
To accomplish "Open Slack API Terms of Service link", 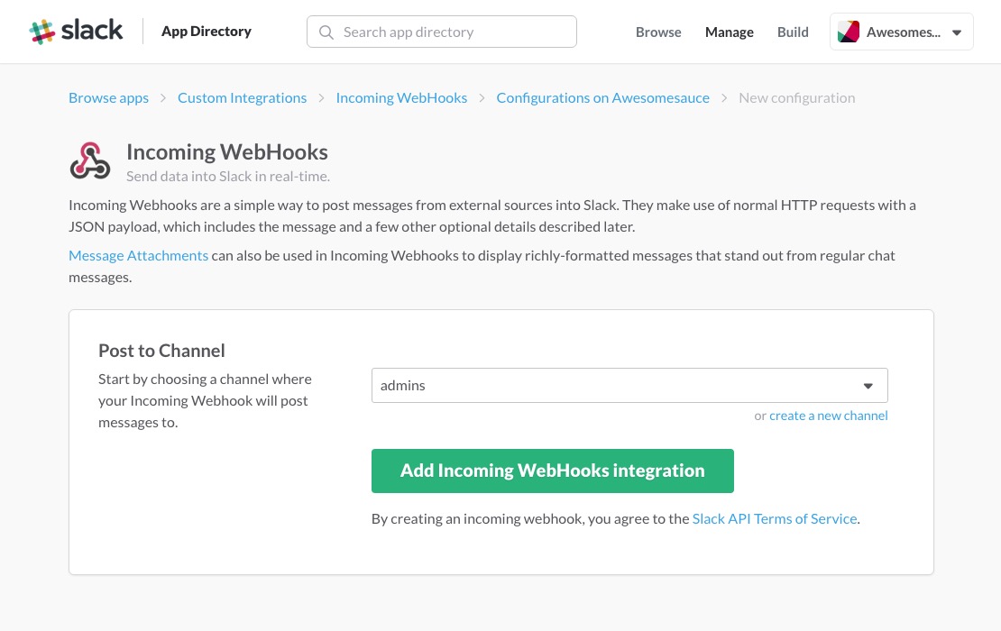I will pyautogui.click(x=775, y=518).
